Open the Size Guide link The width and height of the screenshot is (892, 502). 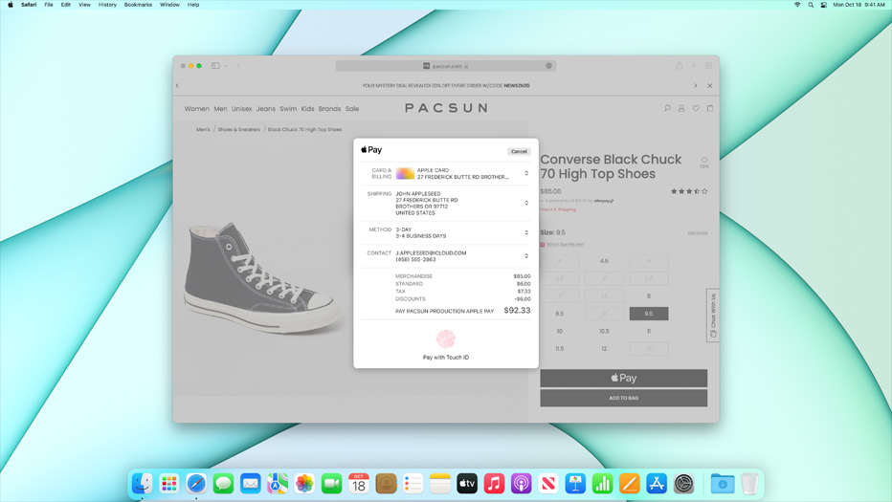click(x=698, y=233)
